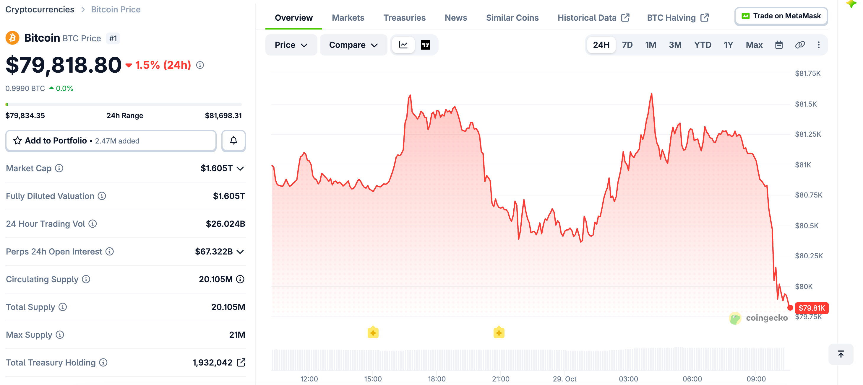
Task: Click the Bitcoin logo icon
Action: click(x=12, y=38)
